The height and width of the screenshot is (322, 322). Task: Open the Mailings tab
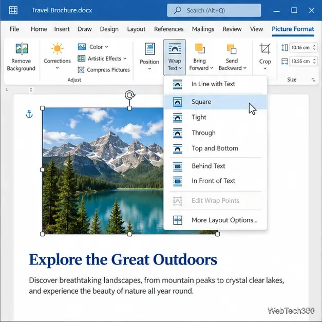coord(203,29)
